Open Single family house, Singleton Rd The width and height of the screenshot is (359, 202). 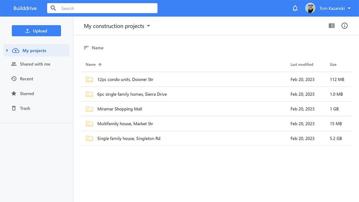(129, 138)
